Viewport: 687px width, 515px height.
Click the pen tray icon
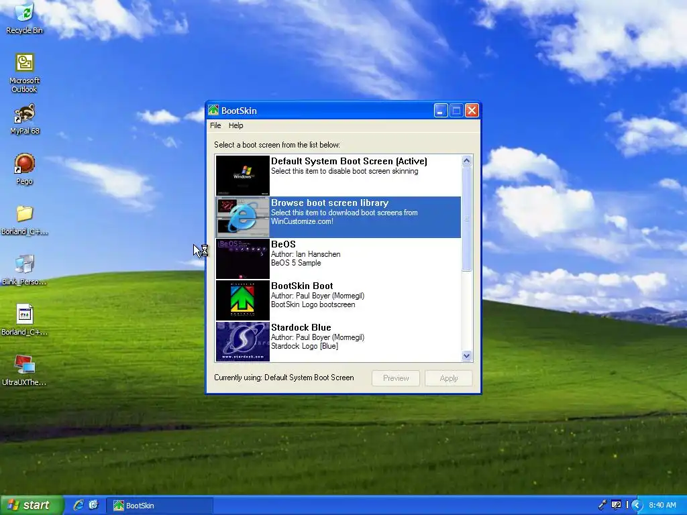tap(602, 505)
